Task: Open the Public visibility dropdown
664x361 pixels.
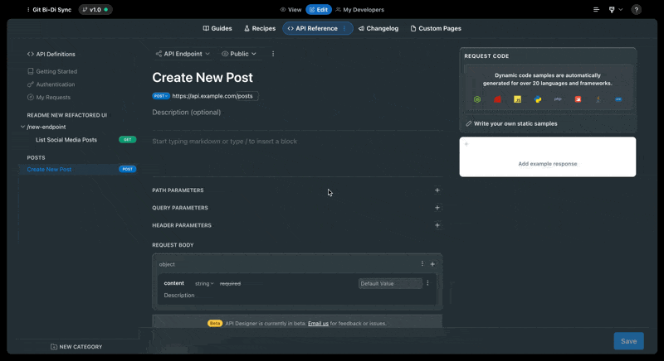Action: pos(239,54)
